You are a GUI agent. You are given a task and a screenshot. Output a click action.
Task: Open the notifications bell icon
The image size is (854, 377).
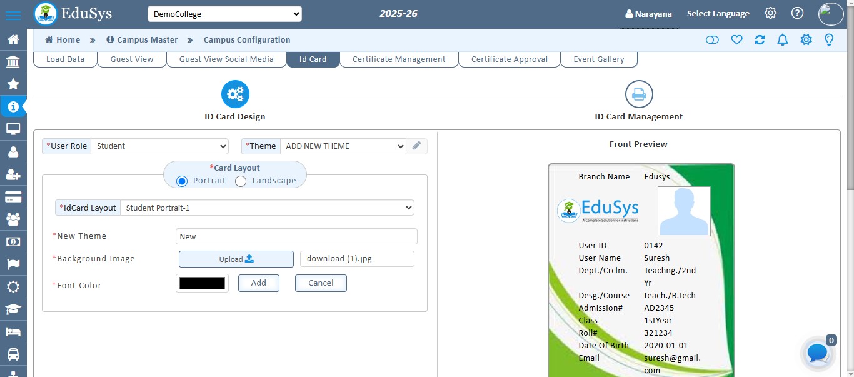782,40
